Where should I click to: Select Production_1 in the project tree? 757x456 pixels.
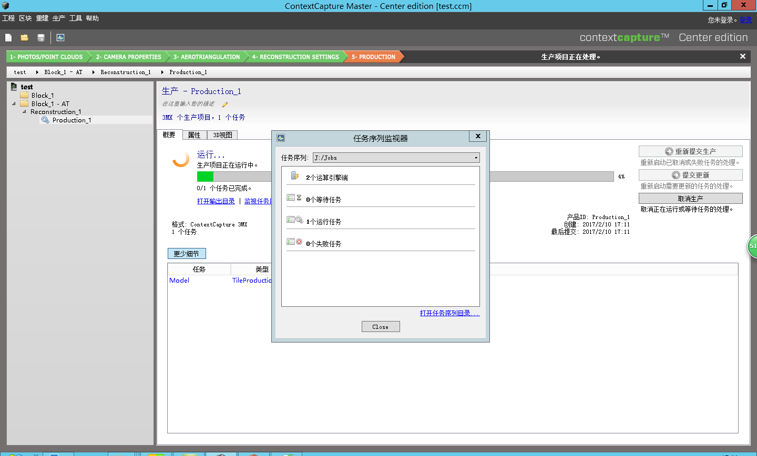click(72, 120)
